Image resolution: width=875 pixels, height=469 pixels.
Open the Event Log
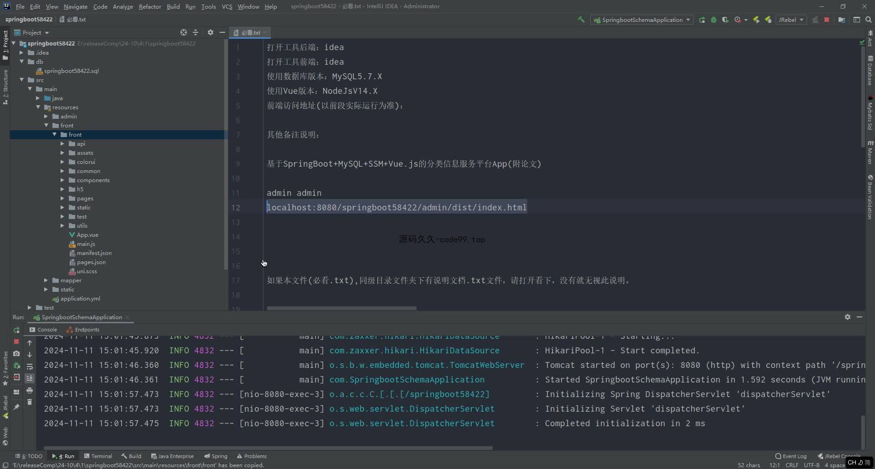[791, 456]
